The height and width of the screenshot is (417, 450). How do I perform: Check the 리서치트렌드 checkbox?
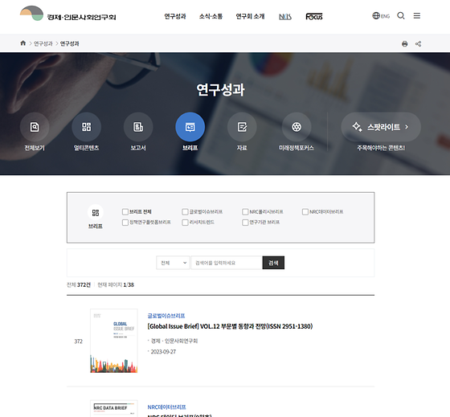pyautogui.click(x=185, y=223)
